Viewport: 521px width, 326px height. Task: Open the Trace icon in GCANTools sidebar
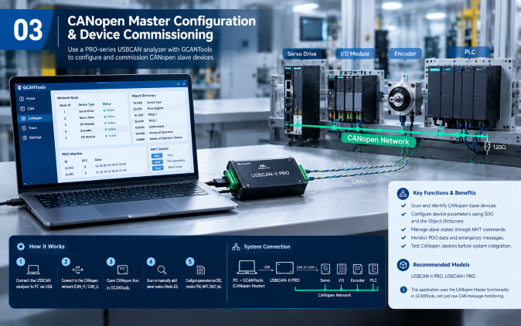coord(24,127)
